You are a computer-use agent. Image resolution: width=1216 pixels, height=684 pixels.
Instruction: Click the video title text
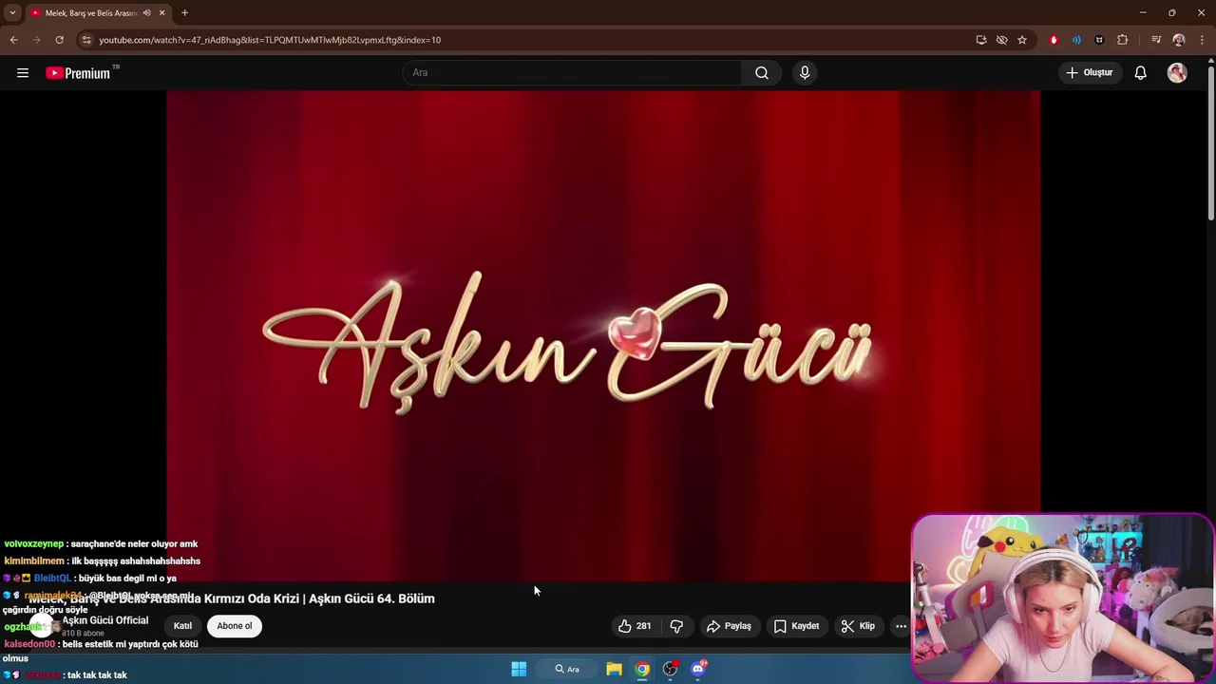coord(232,598)
